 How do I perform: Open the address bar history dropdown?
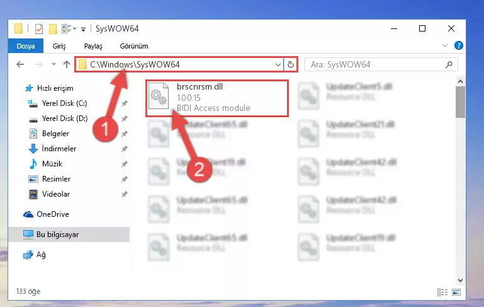tap(278, 65)
